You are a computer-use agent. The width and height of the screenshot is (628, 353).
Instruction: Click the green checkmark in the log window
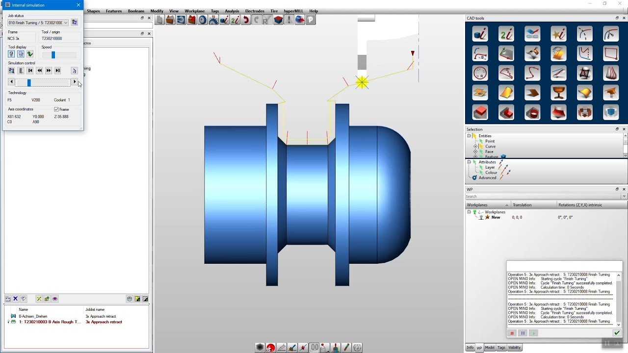click(617, 333)
